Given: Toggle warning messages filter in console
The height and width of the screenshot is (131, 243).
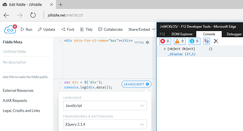Looking at the screenshot, I should coord(180,41).
